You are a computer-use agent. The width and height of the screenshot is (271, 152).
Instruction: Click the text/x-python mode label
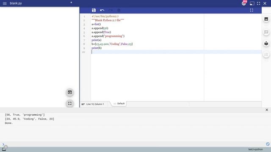[255, 149]
